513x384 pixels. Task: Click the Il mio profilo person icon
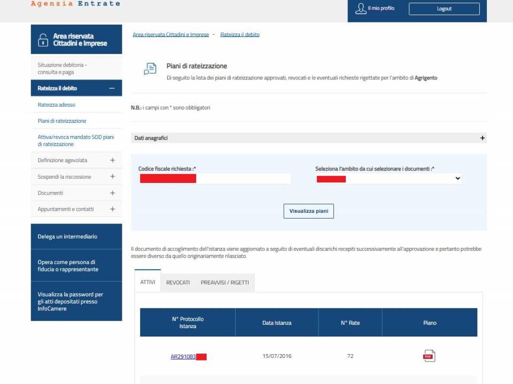tap(361, 9)
